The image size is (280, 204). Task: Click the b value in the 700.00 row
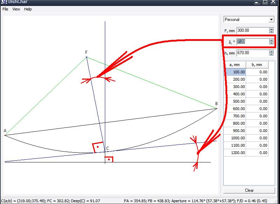coord(257,116)
